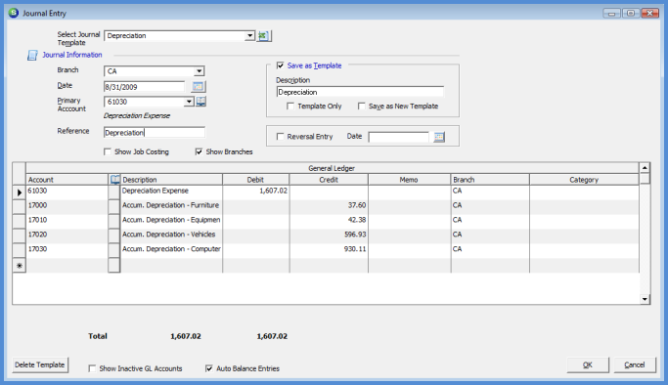Click the Reversal Entry Date input field

pyautogui.click(x=399, y=137)
